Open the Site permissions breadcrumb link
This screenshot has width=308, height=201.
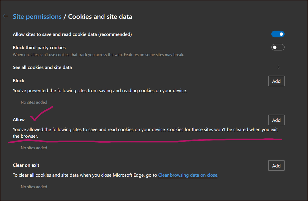[37, 17]
